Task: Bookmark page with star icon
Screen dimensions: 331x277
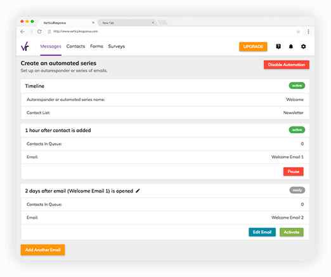Action: point(298,32)
